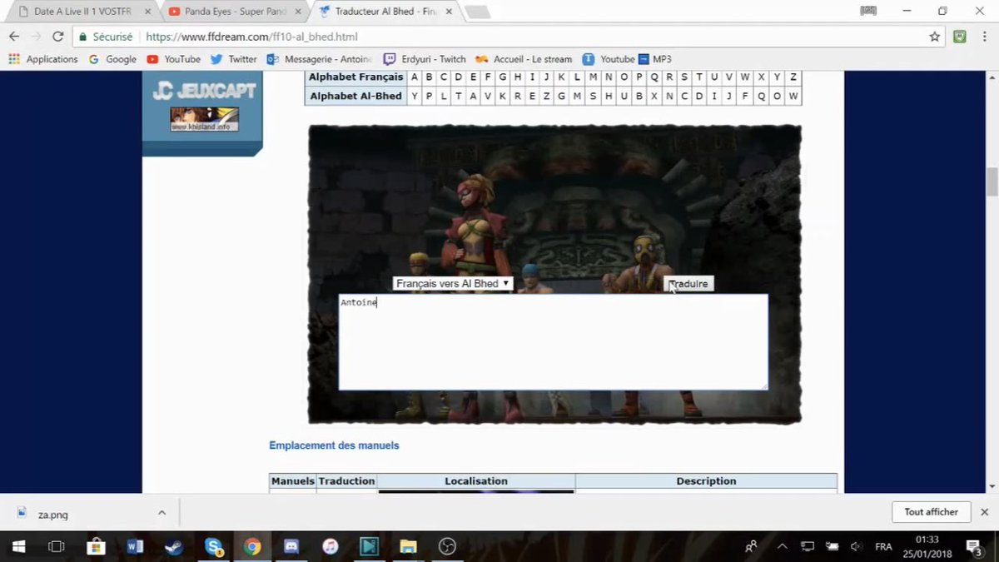
Task: Expand the za.png download options chevron
Action: [x=162, y=513]
